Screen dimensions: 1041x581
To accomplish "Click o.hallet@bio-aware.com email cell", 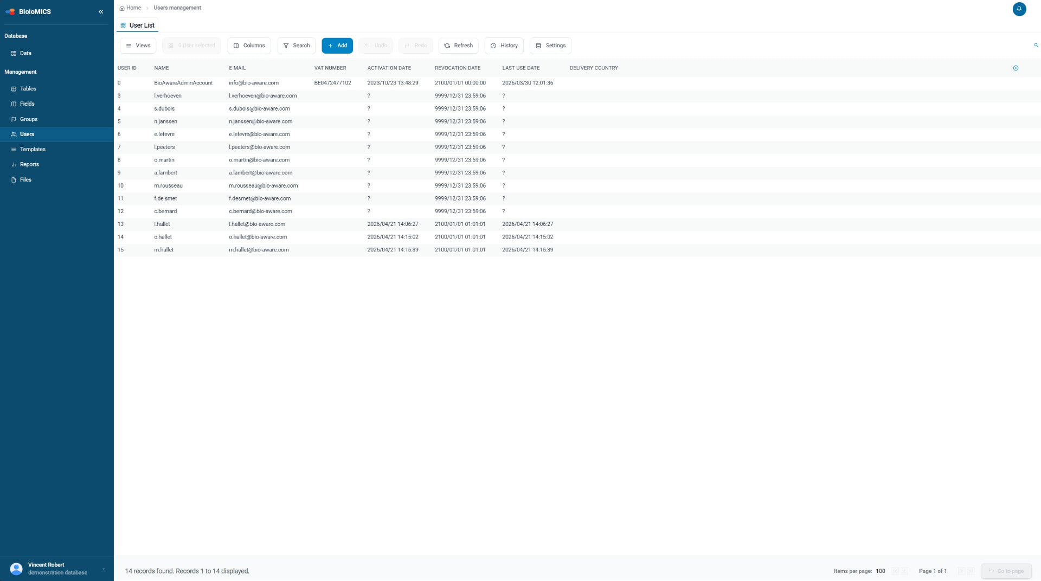I will point(258,237).
